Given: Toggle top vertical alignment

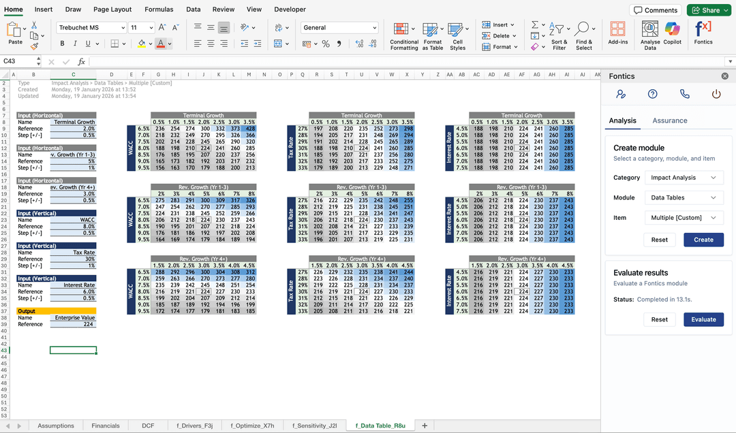Looking at the screenshot, I should coord(198,28).
